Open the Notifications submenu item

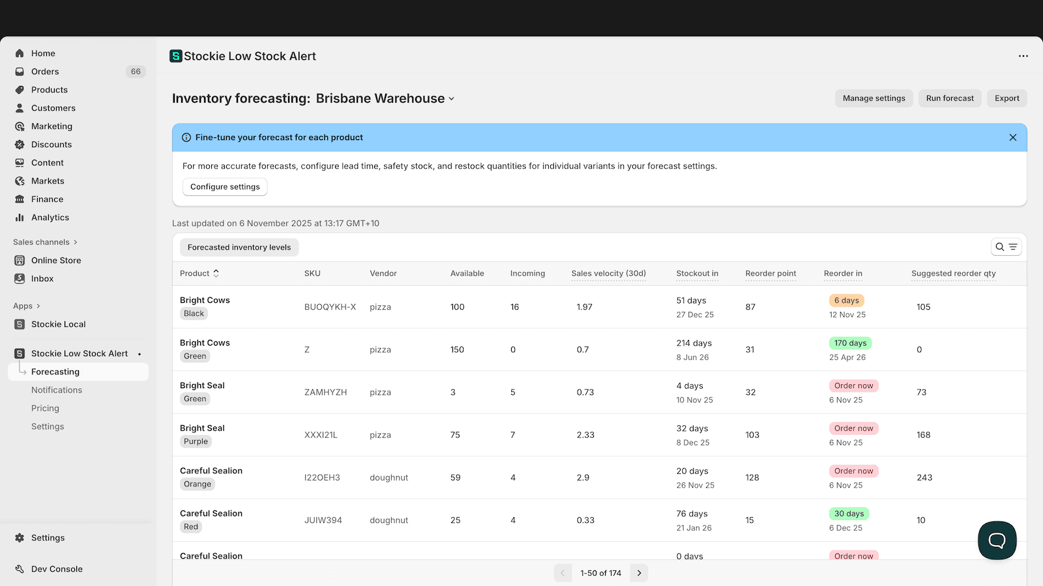[57, 390]
